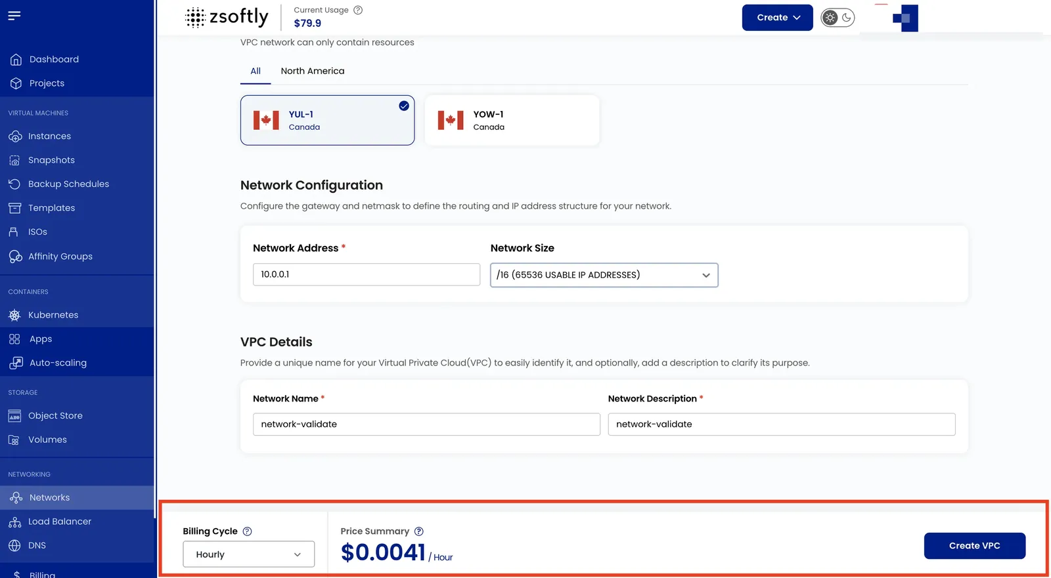Click the $79.9 current usage amount

coord(307,23)
